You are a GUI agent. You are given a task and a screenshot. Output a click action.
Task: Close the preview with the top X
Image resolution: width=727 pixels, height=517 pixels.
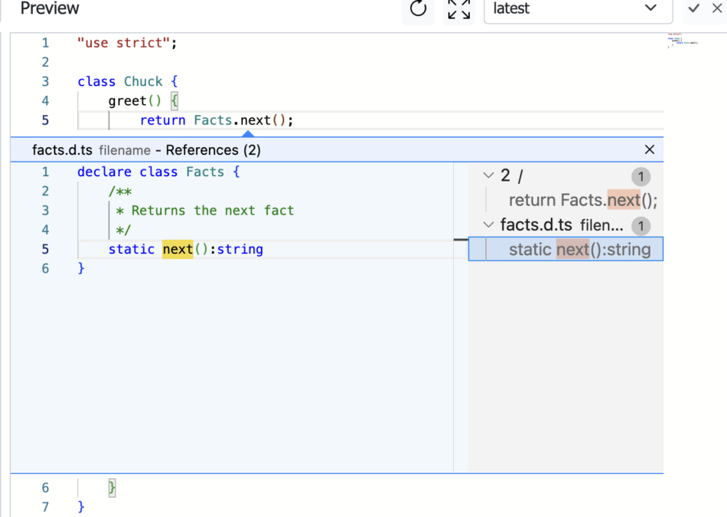(x=717, y=8)
